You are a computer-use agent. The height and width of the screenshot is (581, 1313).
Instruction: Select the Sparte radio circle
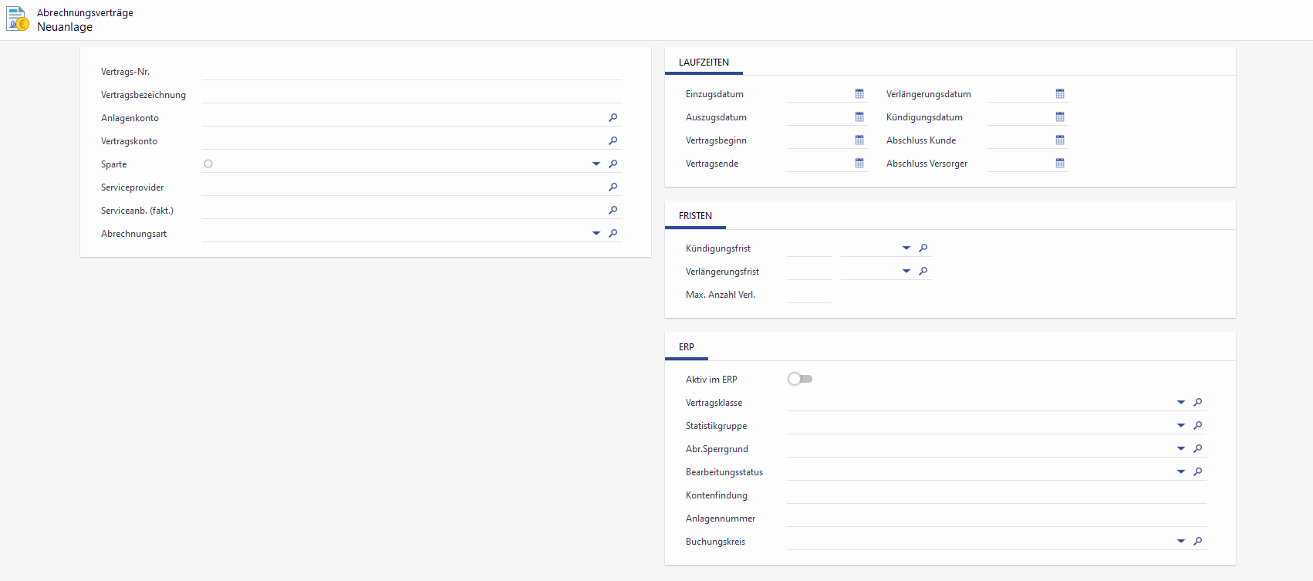[208, 164]
